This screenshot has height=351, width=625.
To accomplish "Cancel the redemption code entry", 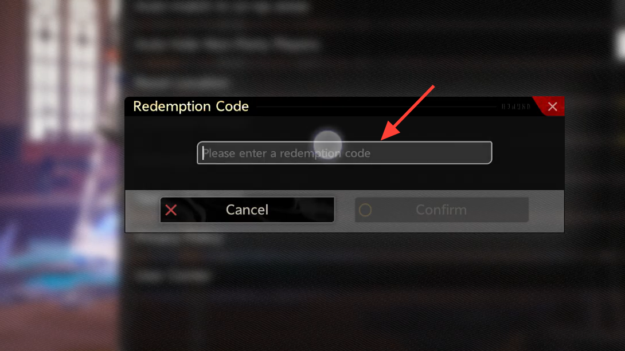I will point(247,210).
